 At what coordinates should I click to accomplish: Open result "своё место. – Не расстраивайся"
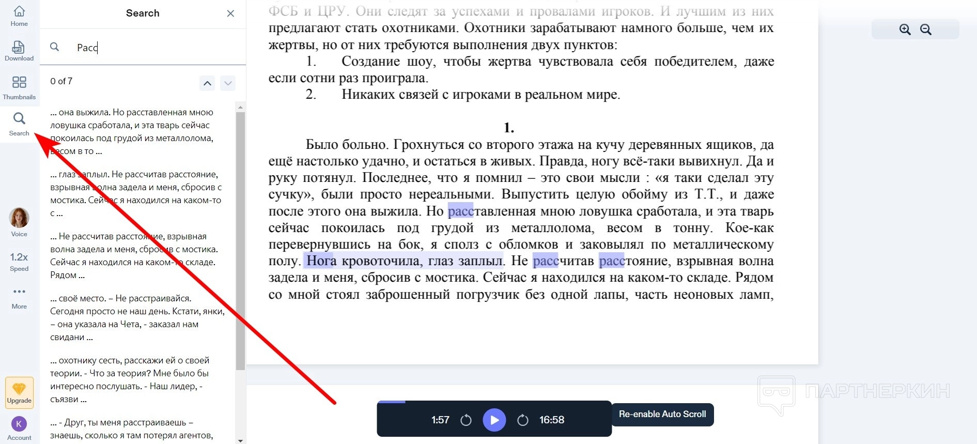click(137, 318)
